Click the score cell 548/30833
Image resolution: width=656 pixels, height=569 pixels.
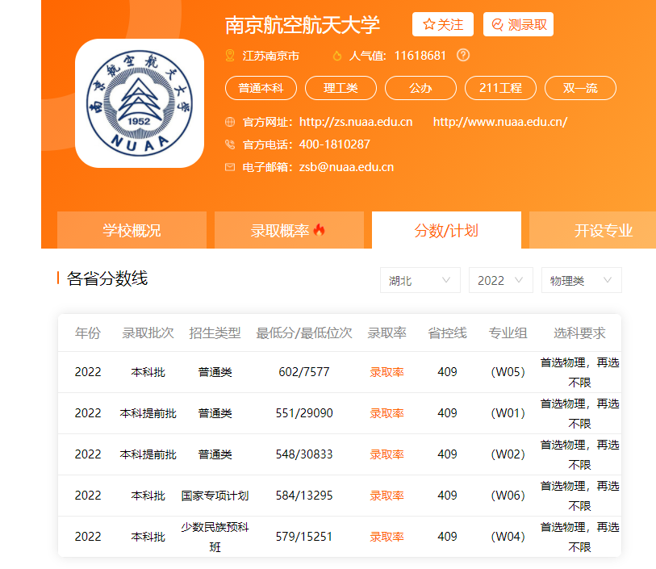click(x=304, y=454)
